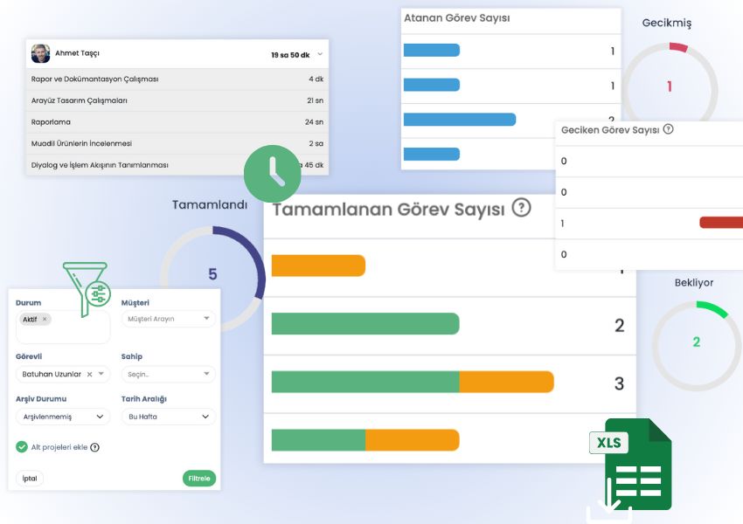Click the green clock icon

(x=272, y=174)
